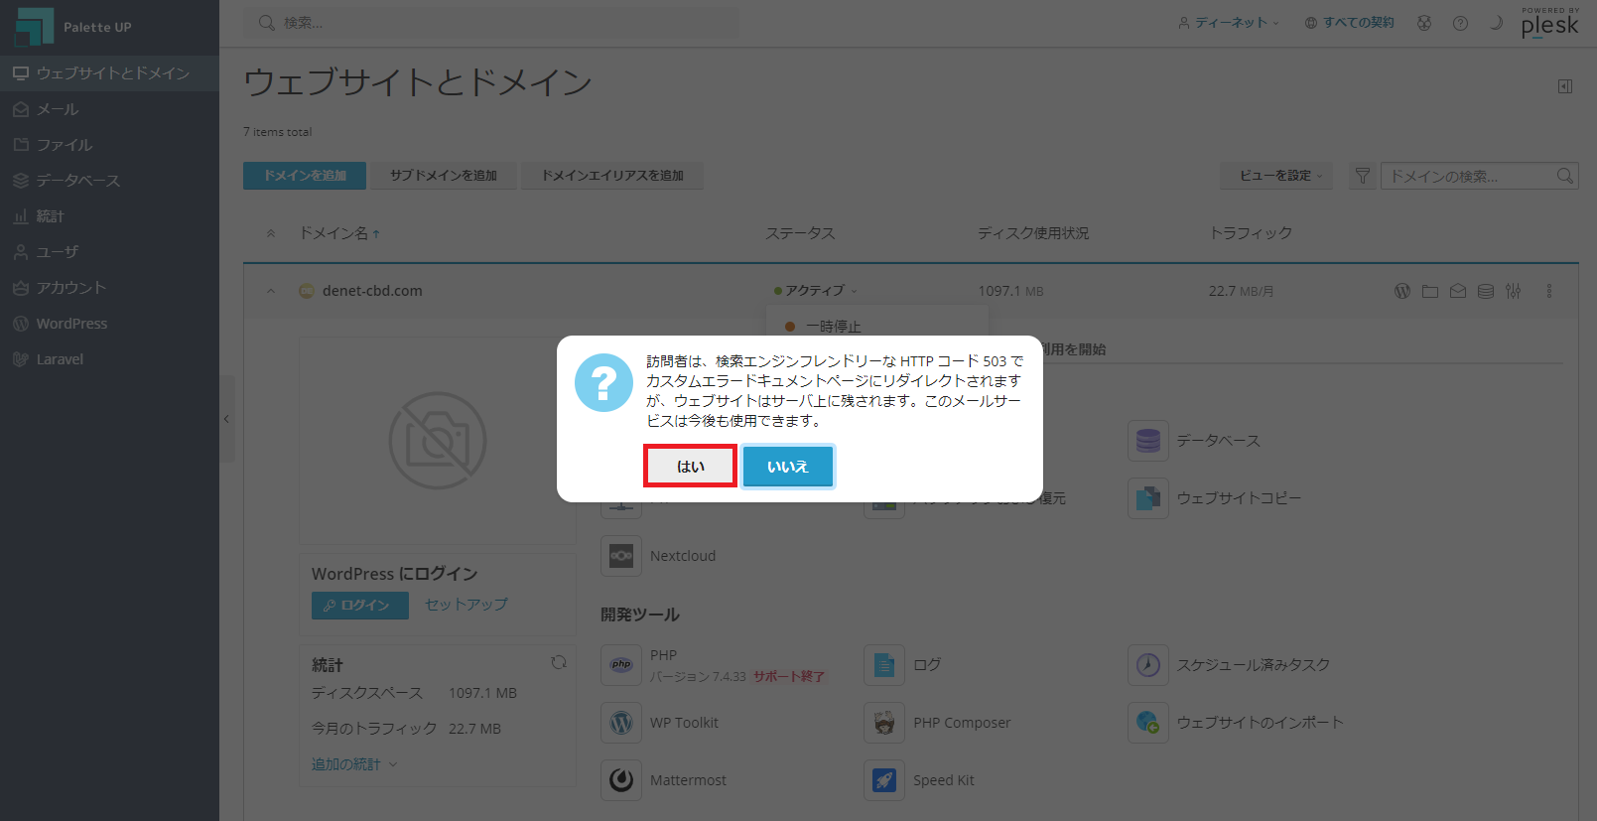Click the mail icon in domain row

tap(1458, 291)
